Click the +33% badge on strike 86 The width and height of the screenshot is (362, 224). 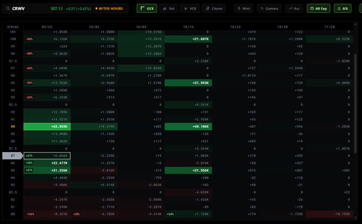pos(29,163)
